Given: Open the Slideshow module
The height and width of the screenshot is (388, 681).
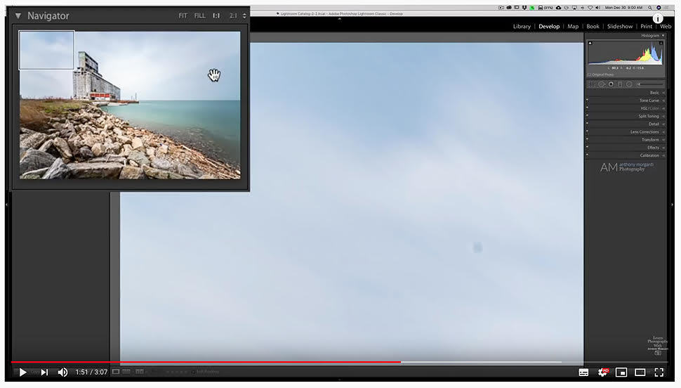Looking at the screenshot, I should click(620, 27).
